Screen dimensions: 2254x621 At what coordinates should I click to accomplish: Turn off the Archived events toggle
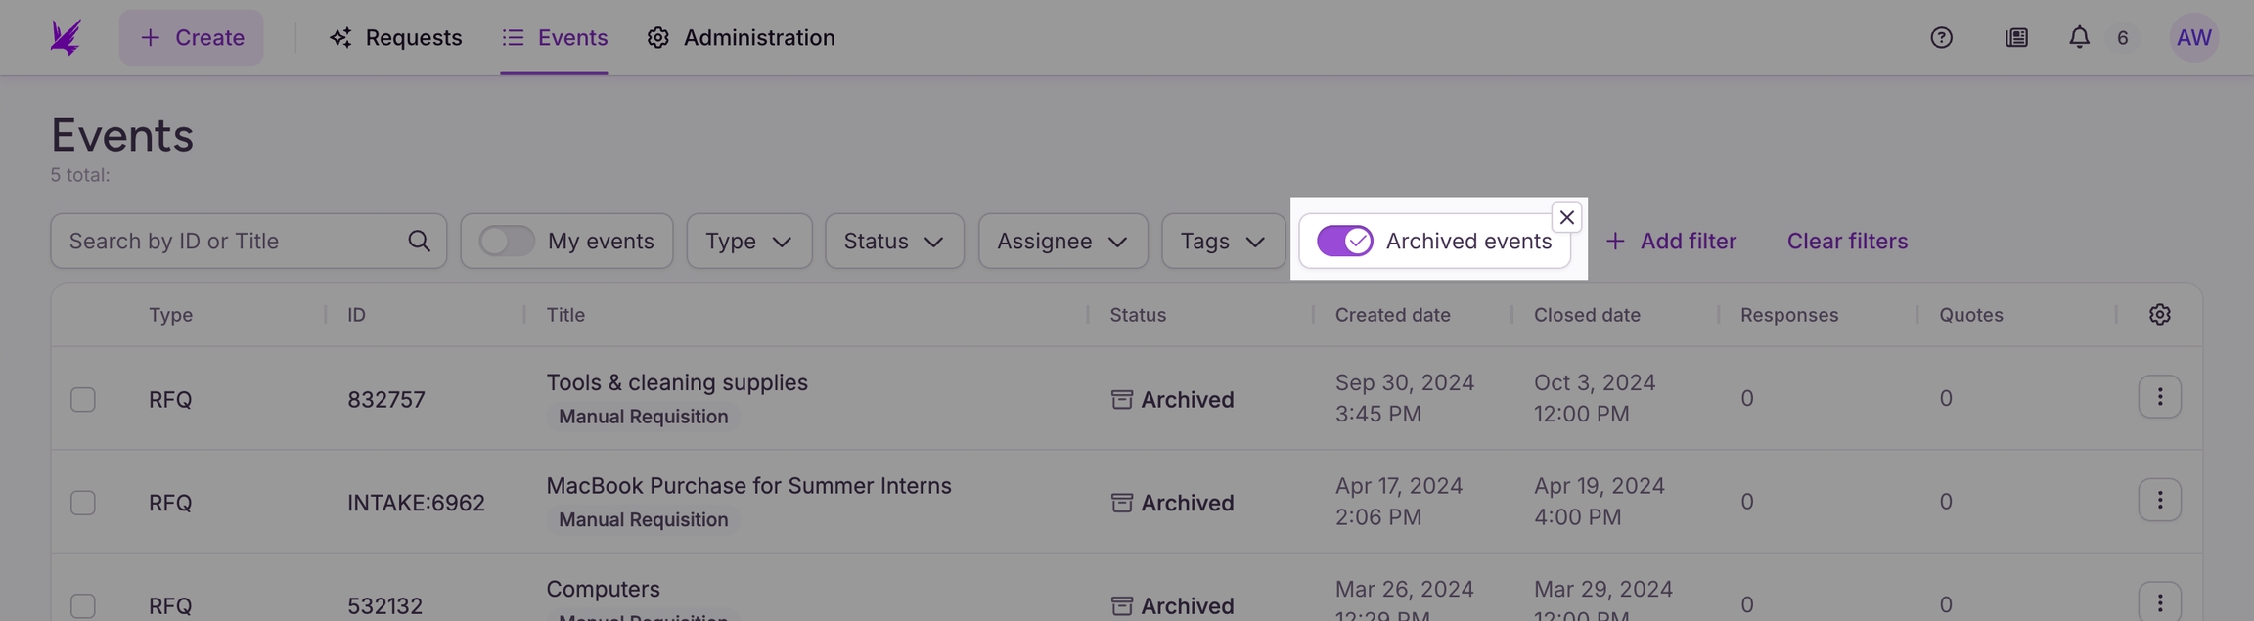1344,241
